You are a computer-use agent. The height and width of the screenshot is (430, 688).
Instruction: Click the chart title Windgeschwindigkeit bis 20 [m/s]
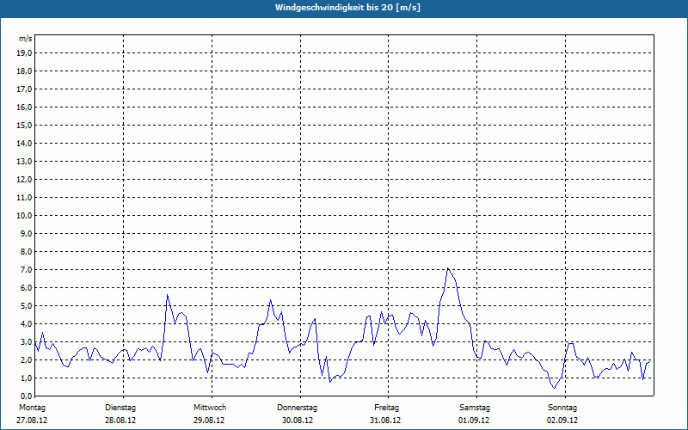tap(347, 8)
